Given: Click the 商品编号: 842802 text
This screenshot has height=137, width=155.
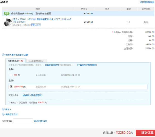Looking at the screenshot, I should coord(22,25).
